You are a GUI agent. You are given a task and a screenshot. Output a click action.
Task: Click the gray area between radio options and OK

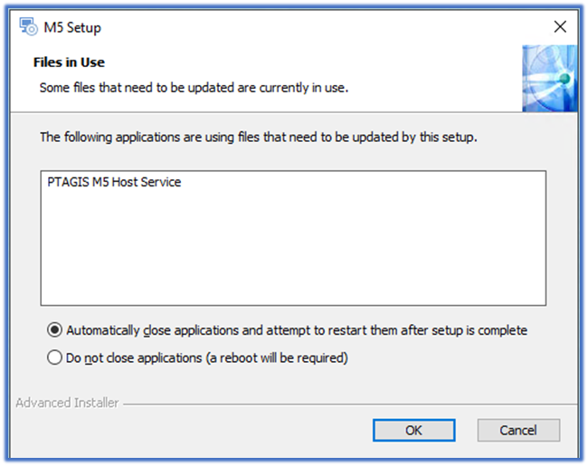click(x=294, y=383)
